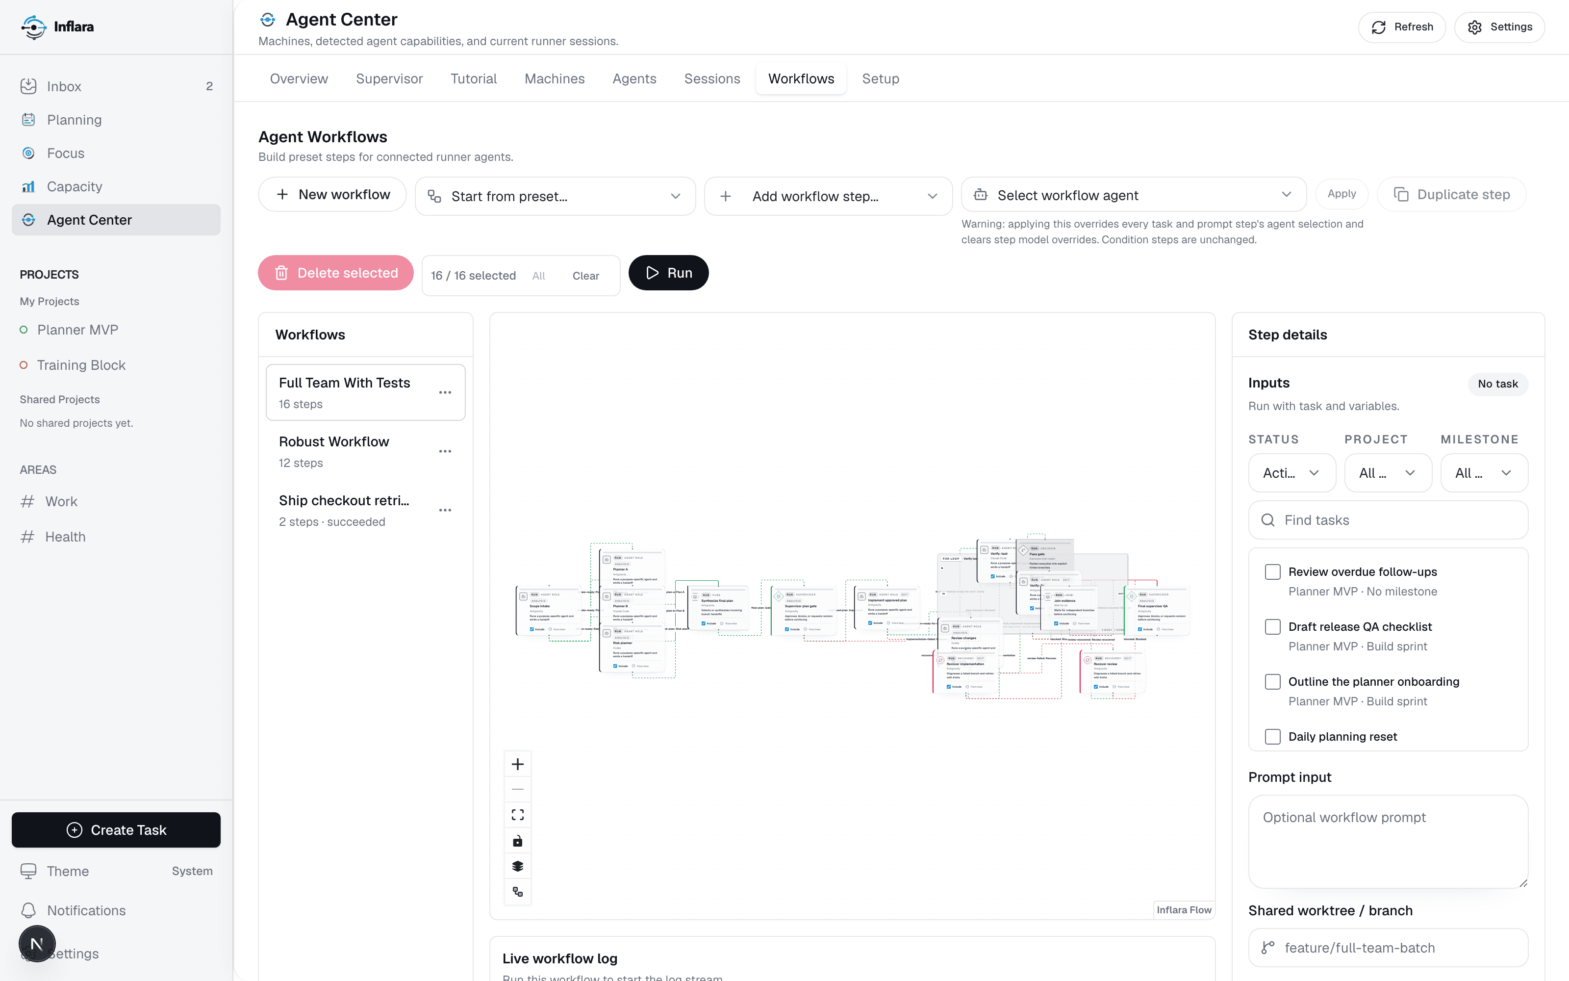
Task: Click Health area hash icon
Action: [27, 537]
